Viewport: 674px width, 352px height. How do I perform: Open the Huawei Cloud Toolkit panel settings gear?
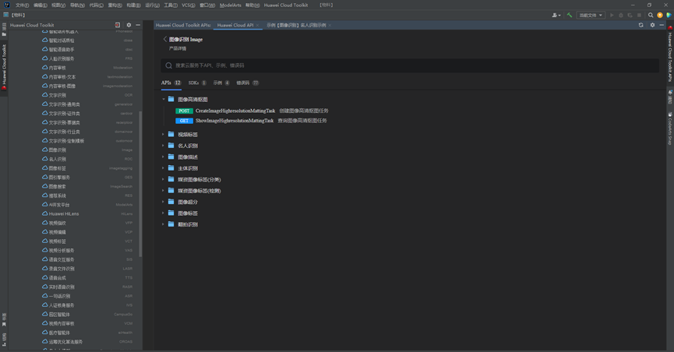coord(129,25)
